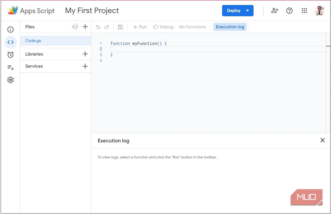Toggle the Execution log view
The height and width of the screenshot is (214, 331).
click(x=230, y=27)
